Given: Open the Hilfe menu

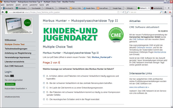Looking at the screenshot, I should pyautogui.click(x=47, y=5).
